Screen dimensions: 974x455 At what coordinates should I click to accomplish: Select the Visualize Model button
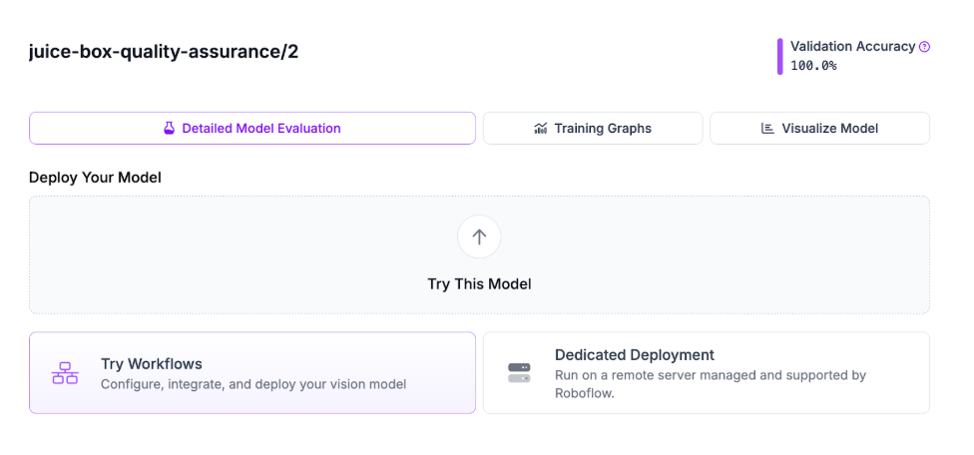(x=829, y=129)
